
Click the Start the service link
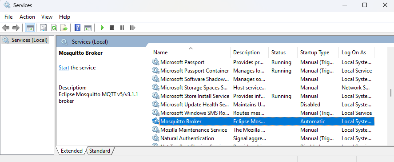tap(64, 68)
